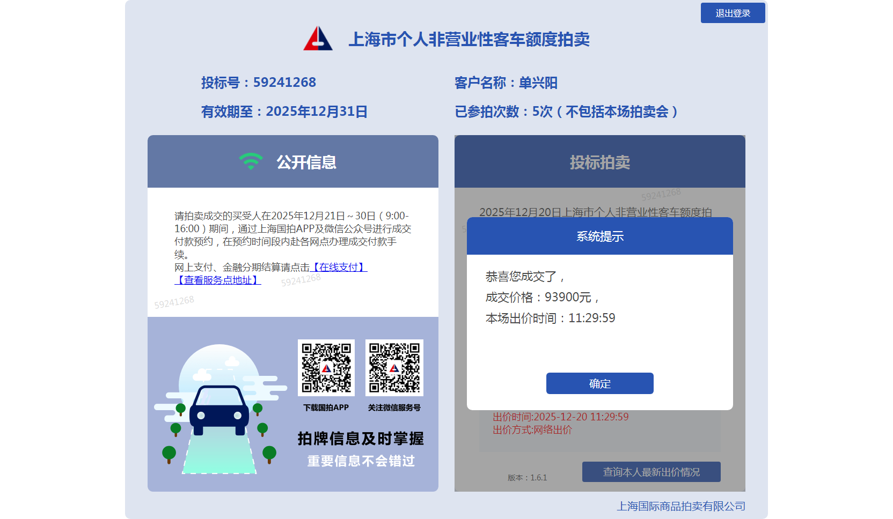Screen dimensions: 893x519
Task: Click the 拍牌信息及时掌握 banner text
Action: (x=361, y=439)
